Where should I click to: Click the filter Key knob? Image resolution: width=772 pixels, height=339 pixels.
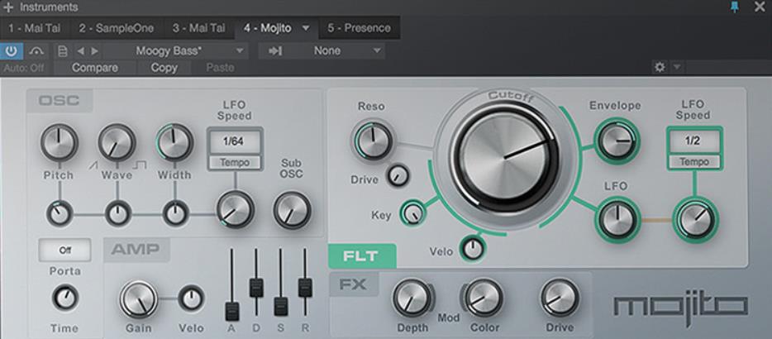pyautogui.click(x=412, y=213)
